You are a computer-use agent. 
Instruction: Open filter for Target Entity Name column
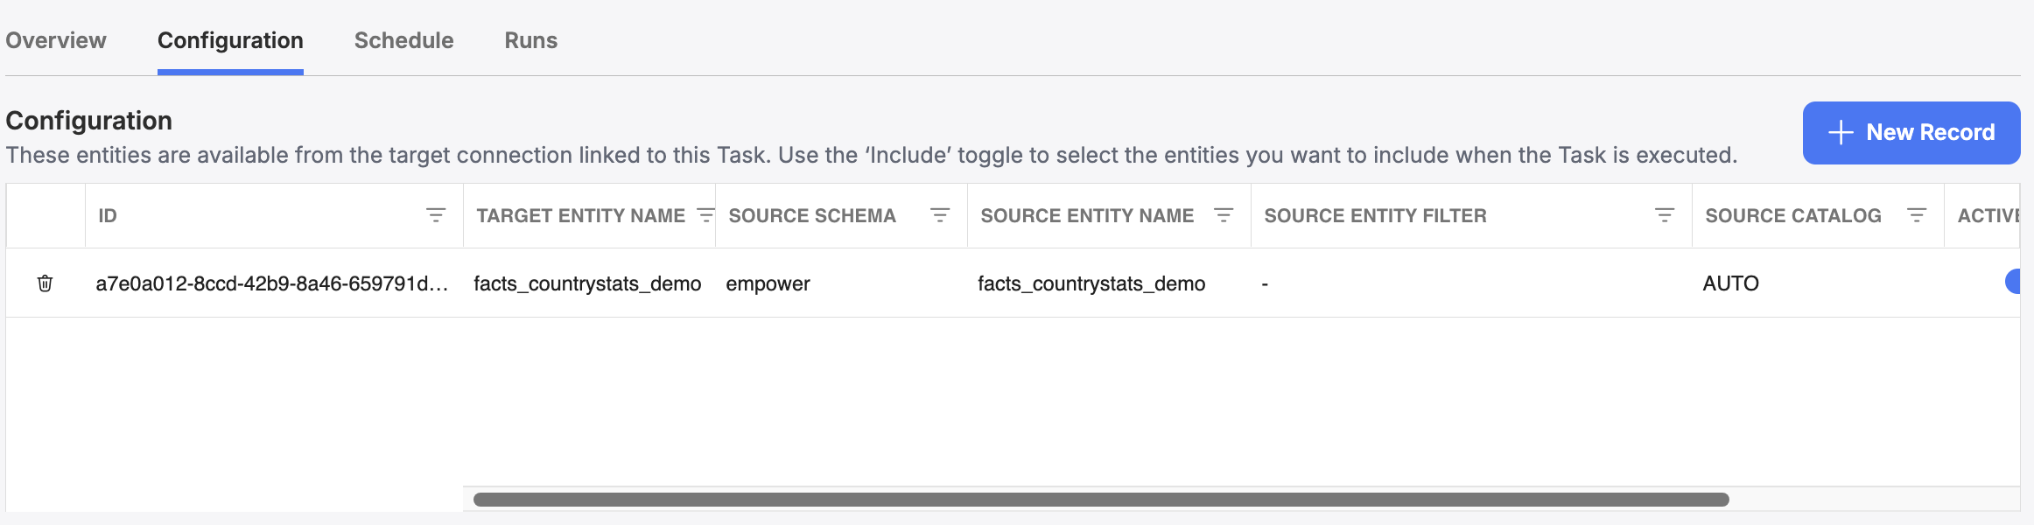[x=705, y=215]
